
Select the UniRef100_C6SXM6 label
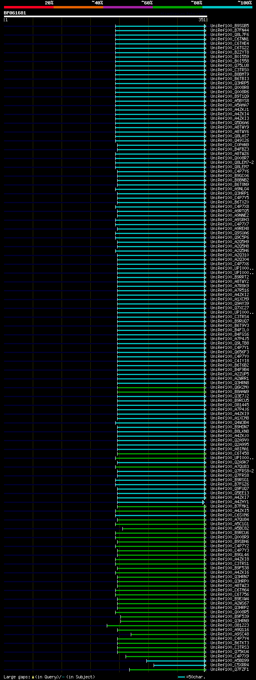click(x=230, y=515)
